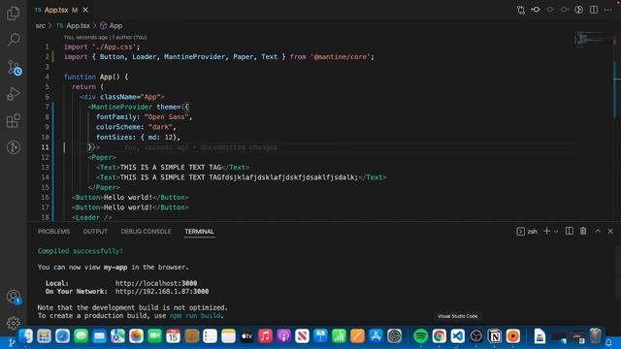The height and width of the screenshot is (349, 621).
Task: Open Spotify from the Dock
Action: coord(420,336)
